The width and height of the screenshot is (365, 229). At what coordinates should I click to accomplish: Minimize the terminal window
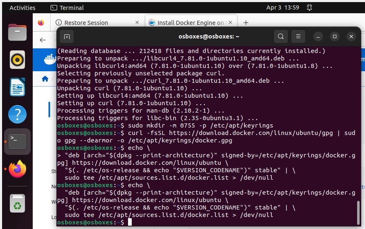point(318,36)
